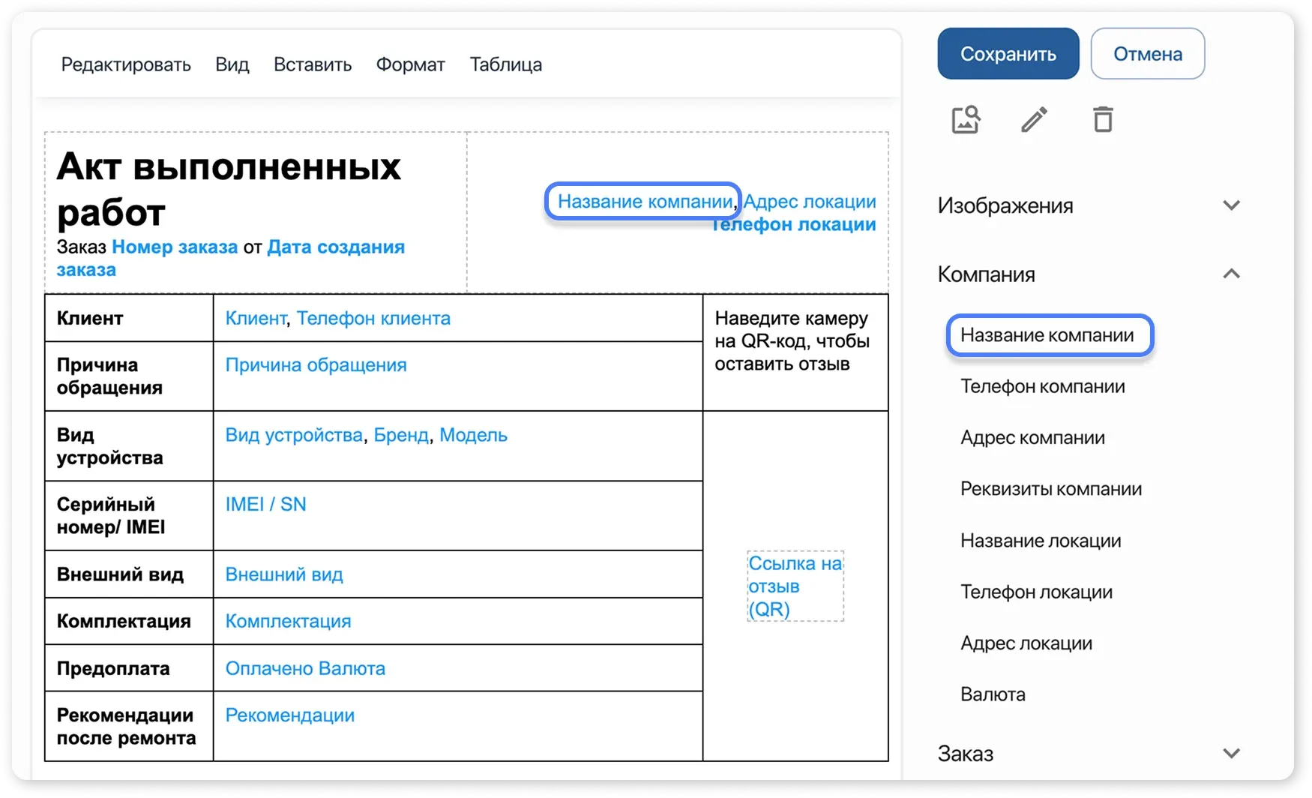
Task: Click the Отмена button
Action: (x=1148, y=53)
